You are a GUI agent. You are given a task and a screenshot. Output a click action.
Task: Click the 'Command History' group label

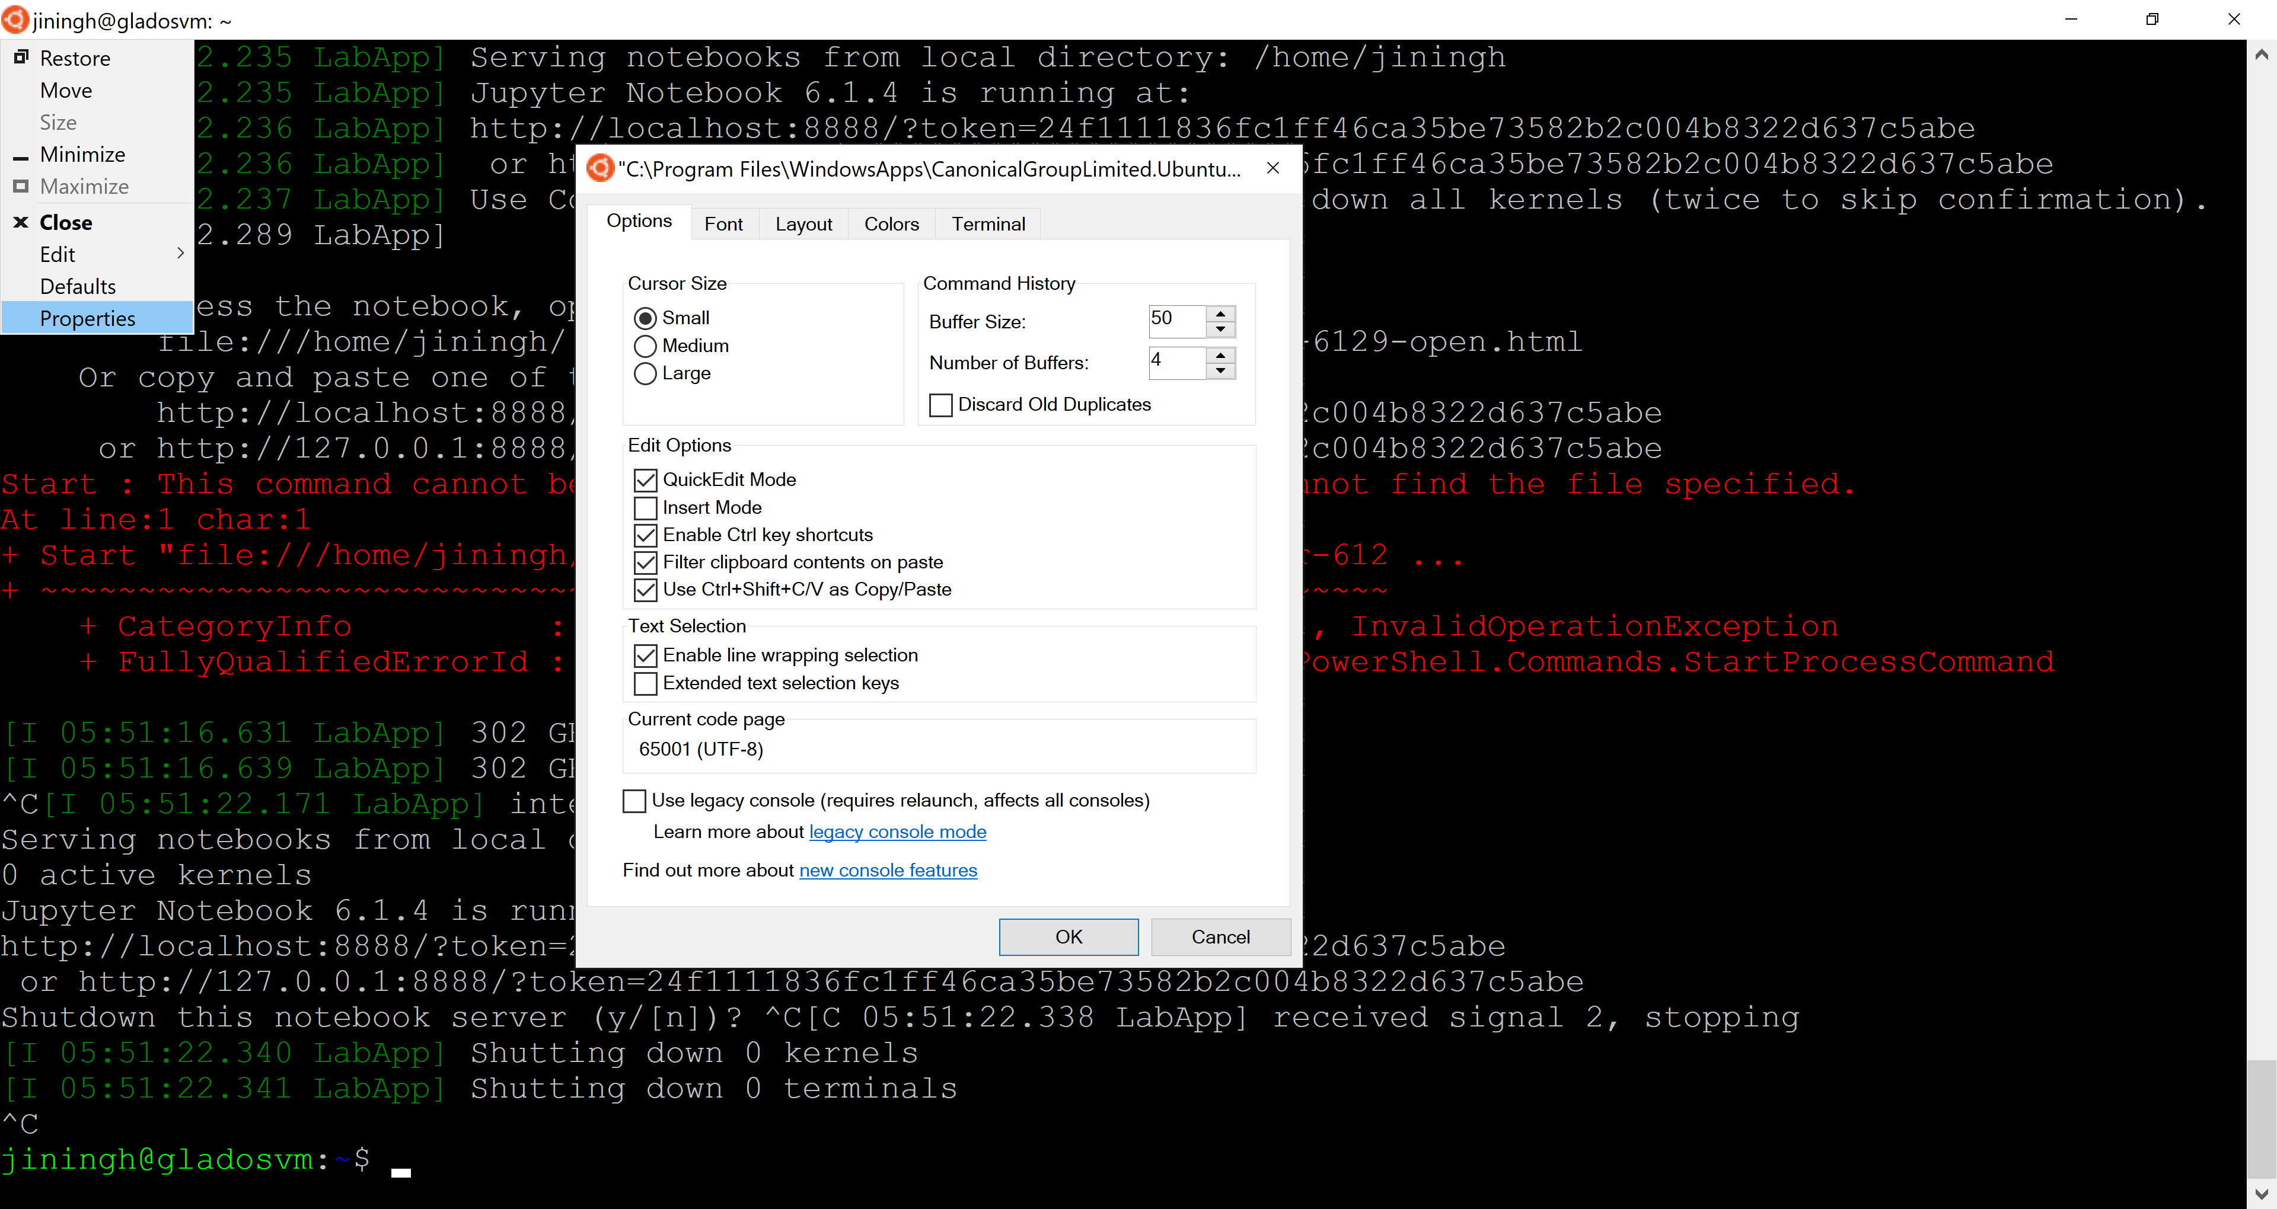click(999, 284)
